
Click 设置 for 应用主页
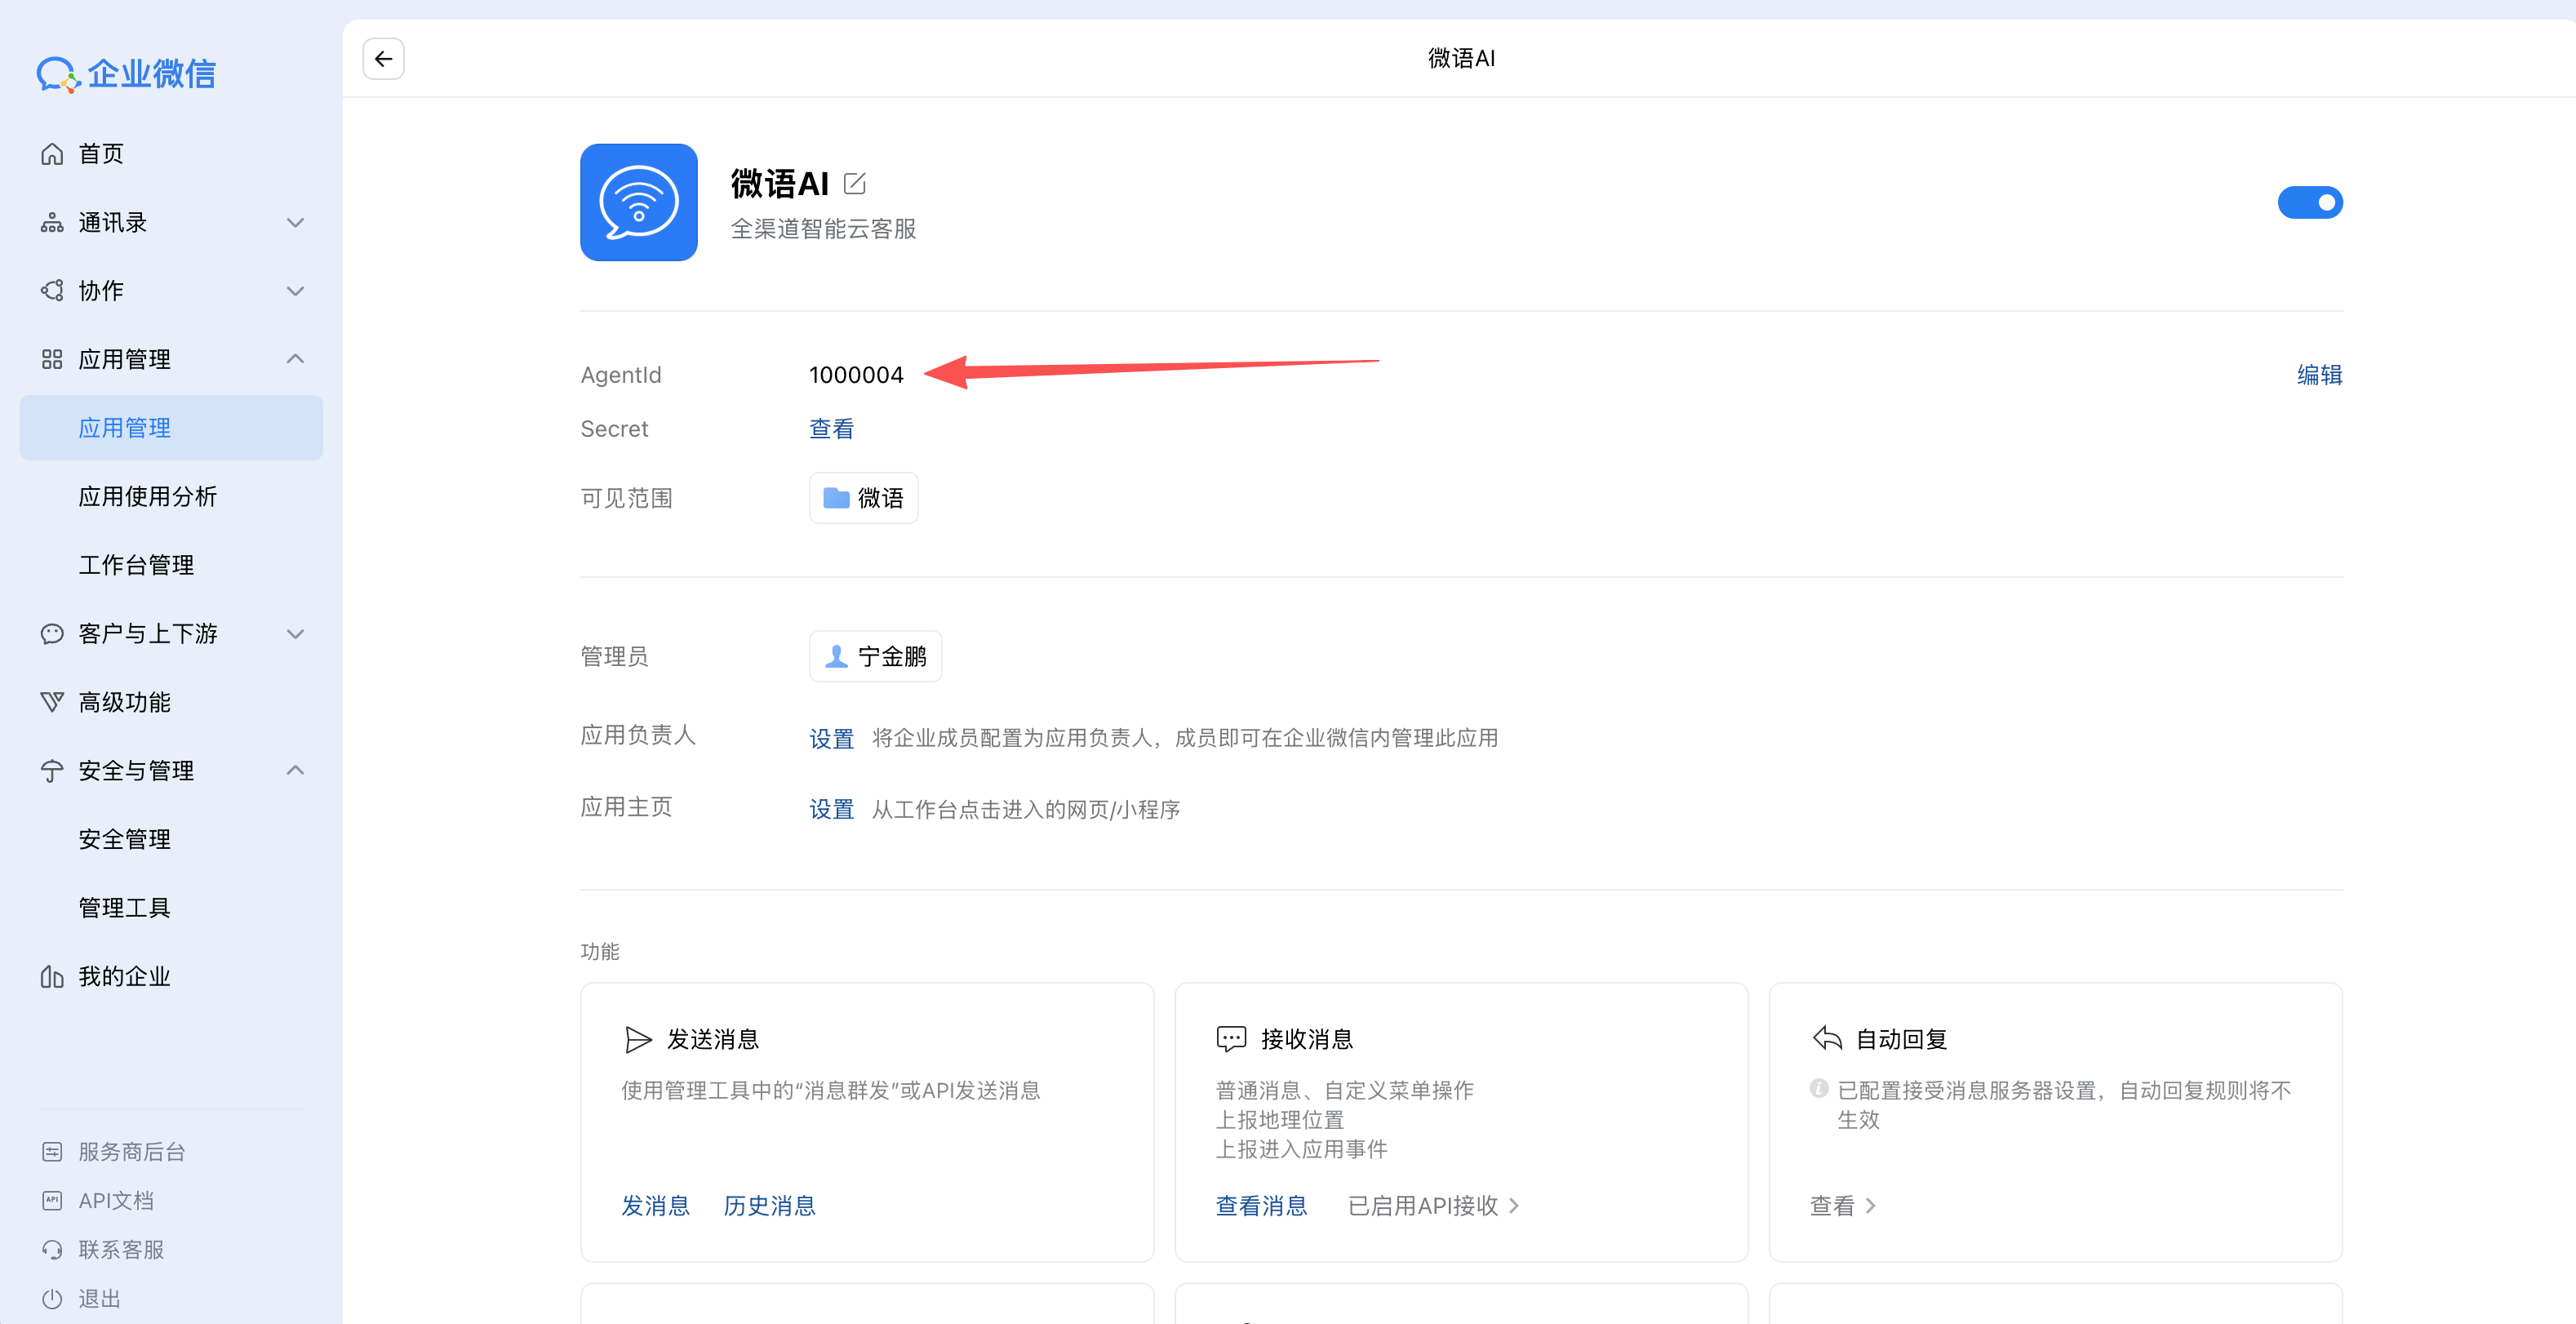click(x=831, y=809)
